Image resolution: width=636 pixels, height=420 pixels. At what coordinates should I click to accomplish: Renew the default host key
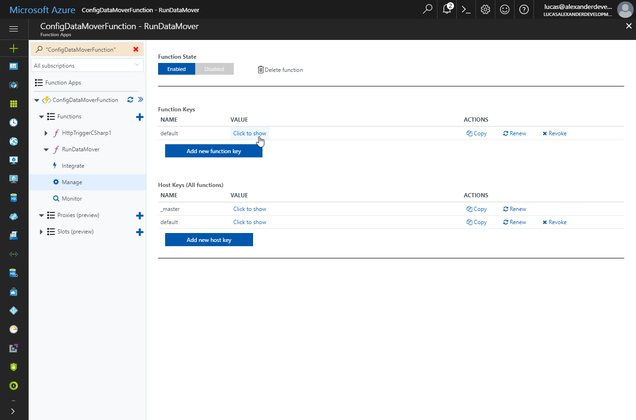[515, 222]
